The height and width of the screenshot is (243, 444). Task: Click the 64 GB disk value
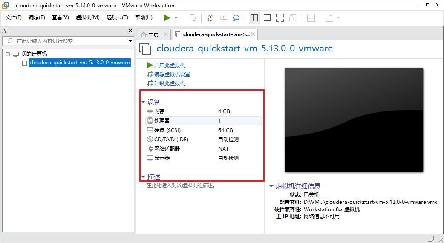click(x=225, y=130)
